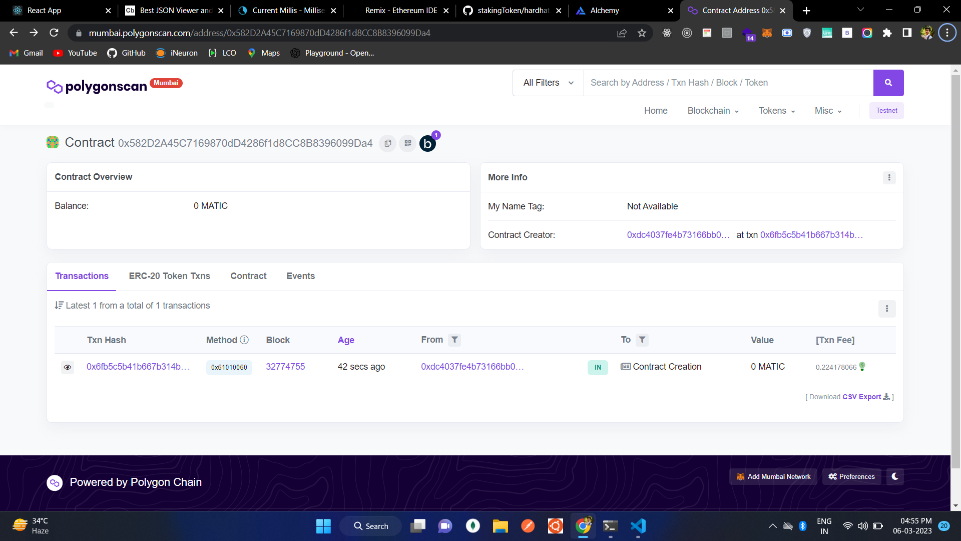This screenshot has height=541, width=961.
Task: Open the More Info options menu icon
Action: (x=889, y=177)
